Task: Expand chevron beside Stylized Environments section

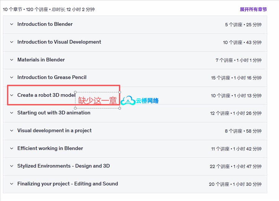Action: pos(12,166)
